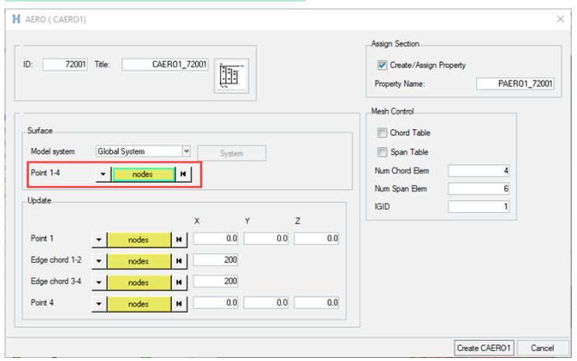Click the Property Name text field
Screen dimensions: 577x361
click(x=515, y=84)
